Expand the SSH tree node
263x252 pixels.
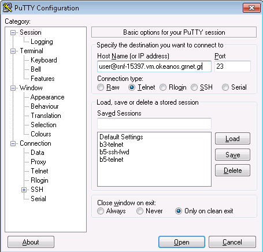pos(24,190)
